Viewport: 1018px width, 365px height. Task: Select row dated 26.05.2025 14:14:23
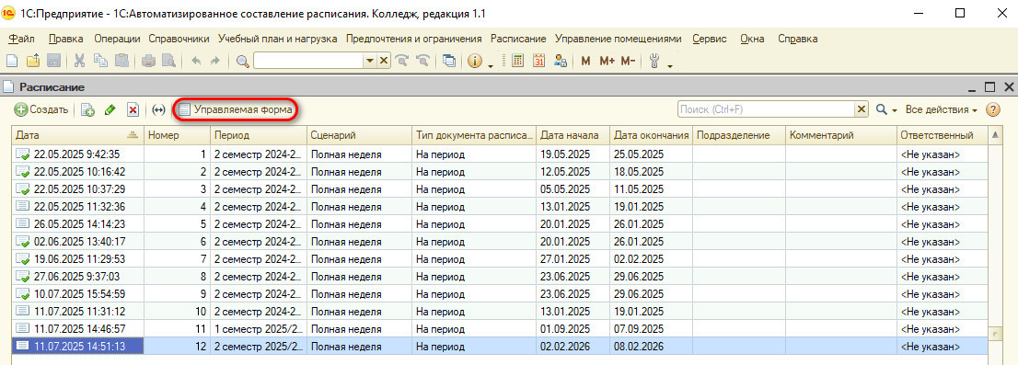(x=499, y=223)
